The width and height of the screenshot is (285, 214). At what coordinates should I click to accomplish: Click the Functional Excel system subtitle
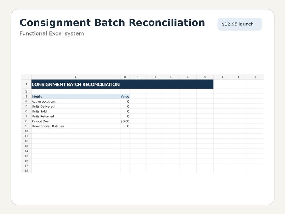(52, 34)
